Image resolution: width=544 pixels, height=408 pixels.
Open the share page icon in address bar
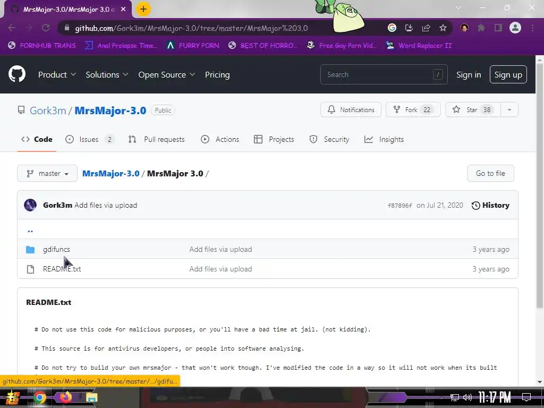click(426, 28)
